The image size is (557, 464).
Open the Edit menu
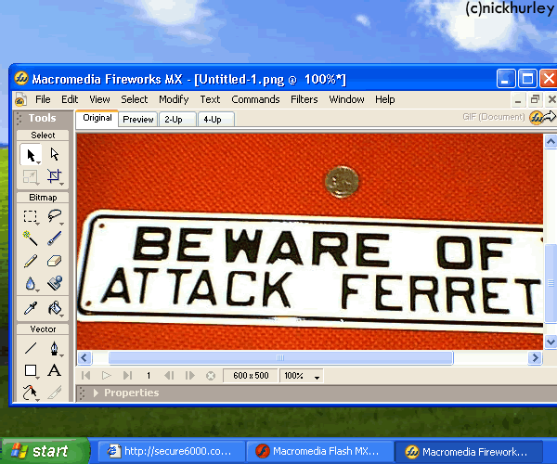click(x=70, y=99)
